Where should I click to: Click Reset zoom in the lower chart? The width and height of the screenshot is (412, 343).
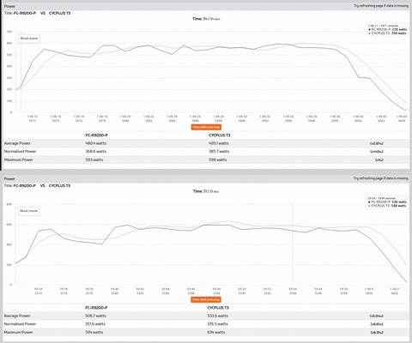tap(28, 211)
